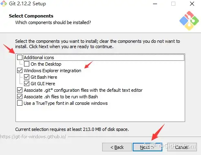
Task: Select the Additional icons tree label
Action: click(x=39, y=58)
